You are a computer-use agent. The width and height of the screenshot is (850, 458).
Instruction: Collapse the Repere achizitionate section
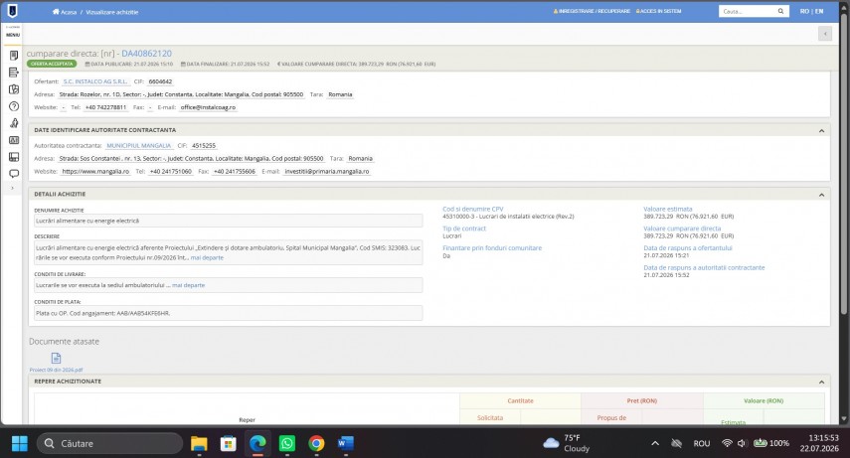[821, 382]
